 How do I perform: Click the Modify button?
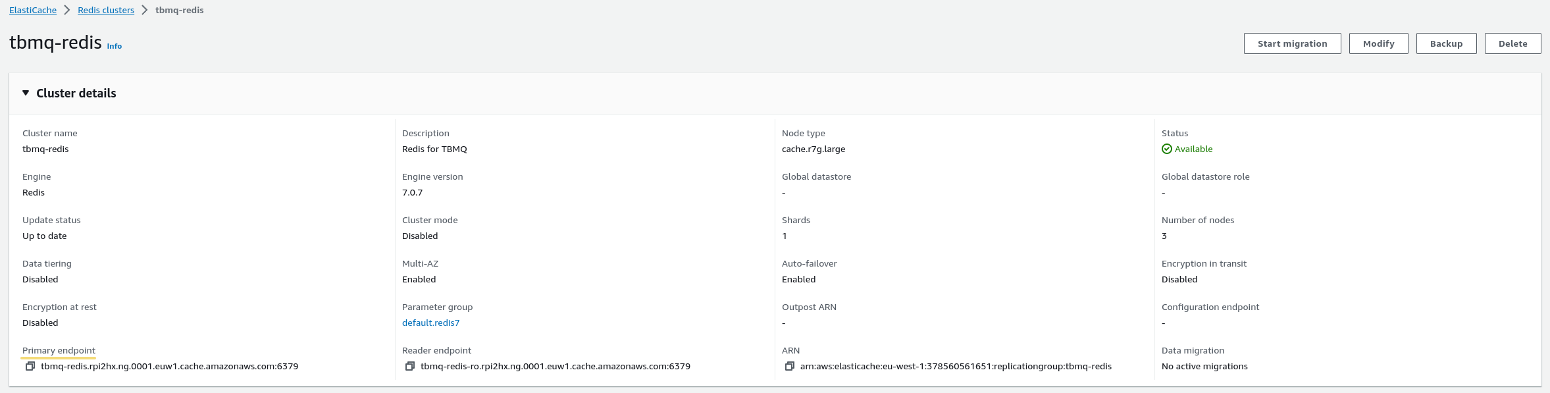click(1378, 43)
